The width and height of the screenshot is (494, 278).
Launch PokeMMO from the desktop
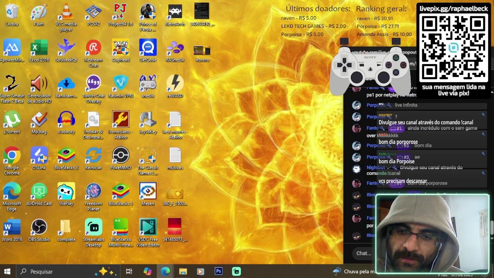(120, 159)
